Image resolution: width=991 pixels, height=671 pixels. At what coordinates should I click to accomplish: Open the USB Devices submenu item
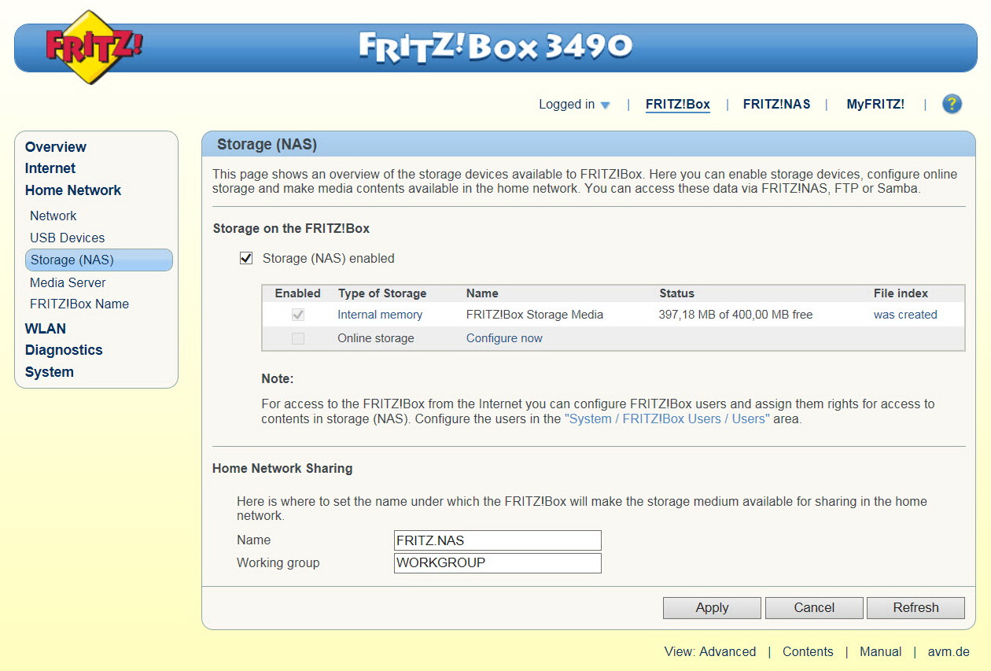(68, 238)
